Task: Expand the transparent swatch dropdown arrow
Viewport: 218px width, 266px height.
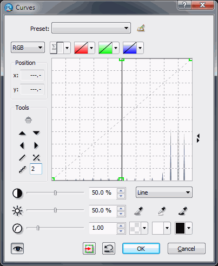Action: [144, 228]
